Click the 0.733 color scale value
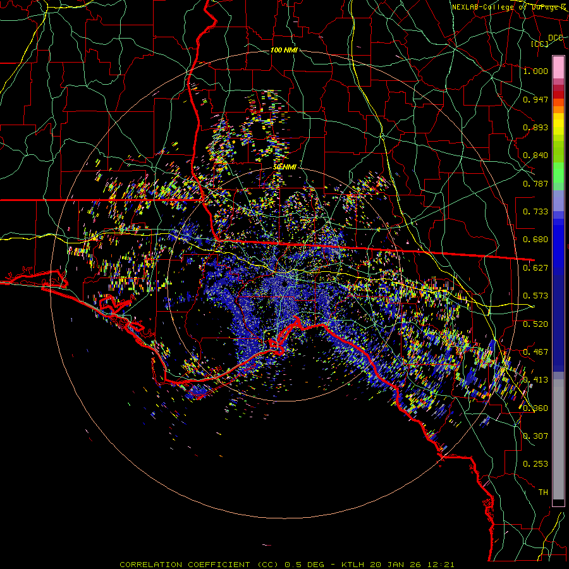569x569 pixels. coord(535,212)
